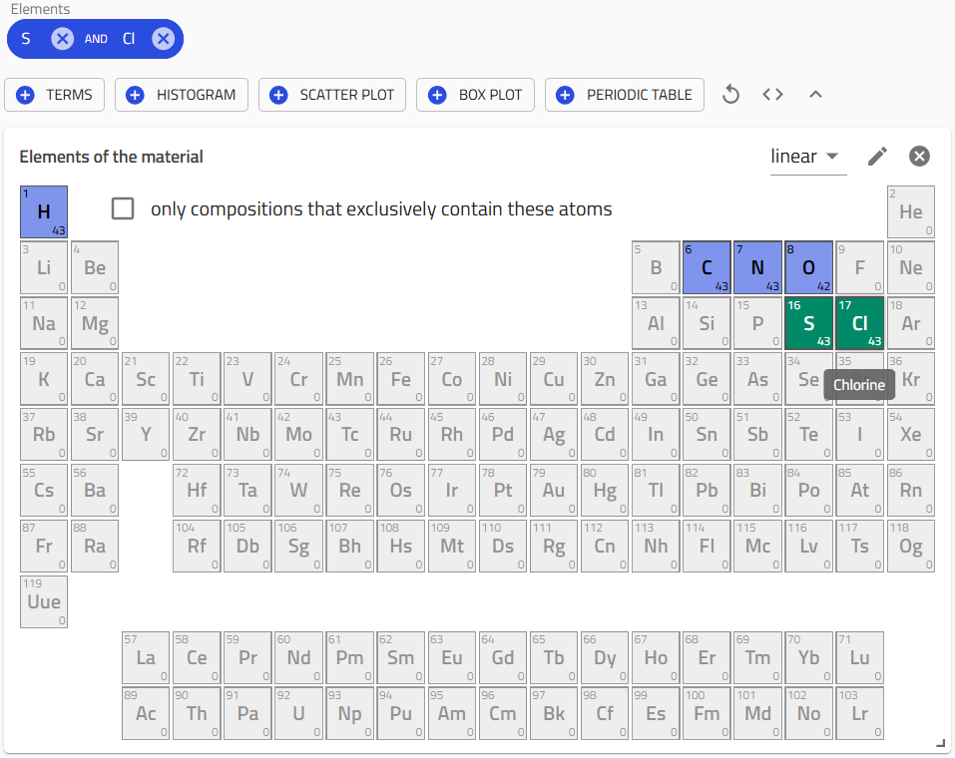Viewport: 955px width, 758px height.
Task: Select the Uranium U tile
Action: pyautogui.click(x=299, y=713)
